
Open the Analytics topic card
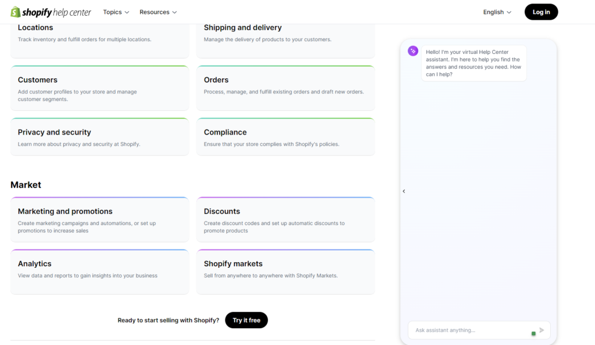[x=99, y=271]
